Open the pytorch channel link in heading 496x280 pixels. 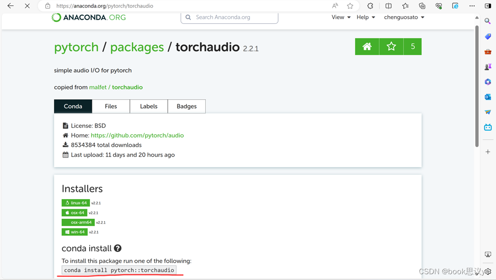pyautogui.click(x=76, y=47)
